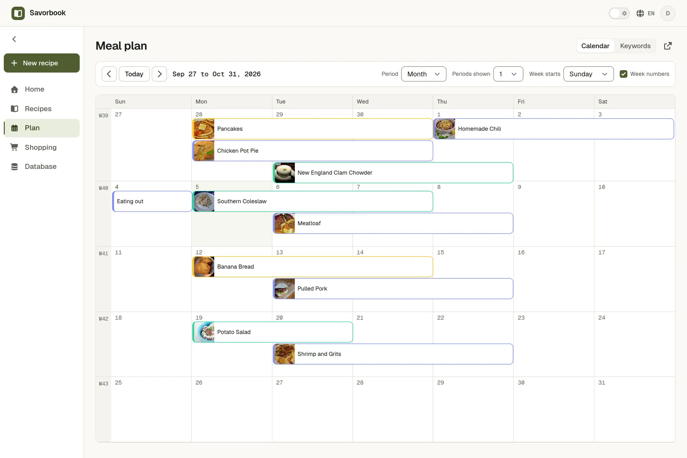The width and height of the screenshot is (687, 458).
Task: Open Pulled Pork meal entry
Action: [393, 288]
